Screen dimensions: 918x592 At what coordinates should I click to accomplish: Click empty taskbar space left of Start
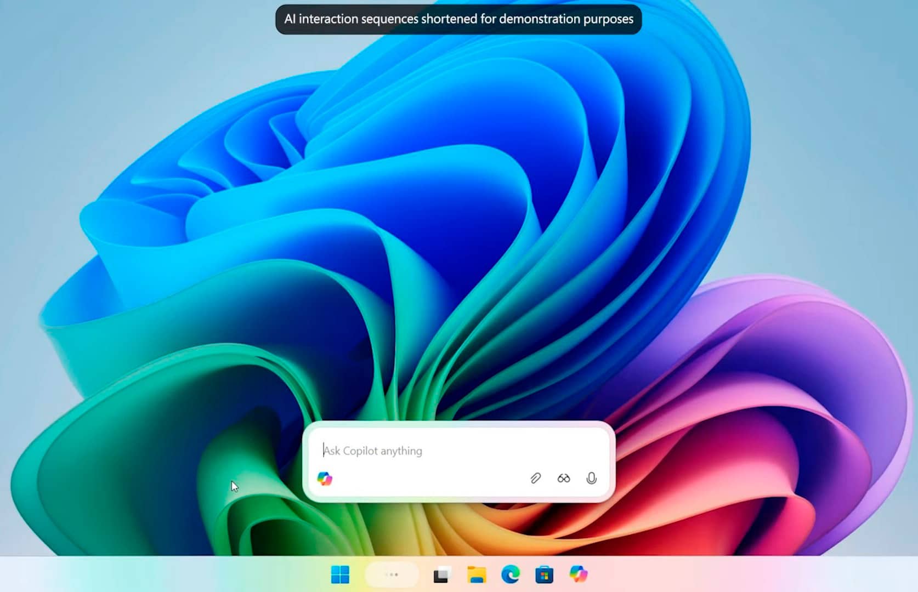pyautogui.click(x=165, y=574)
